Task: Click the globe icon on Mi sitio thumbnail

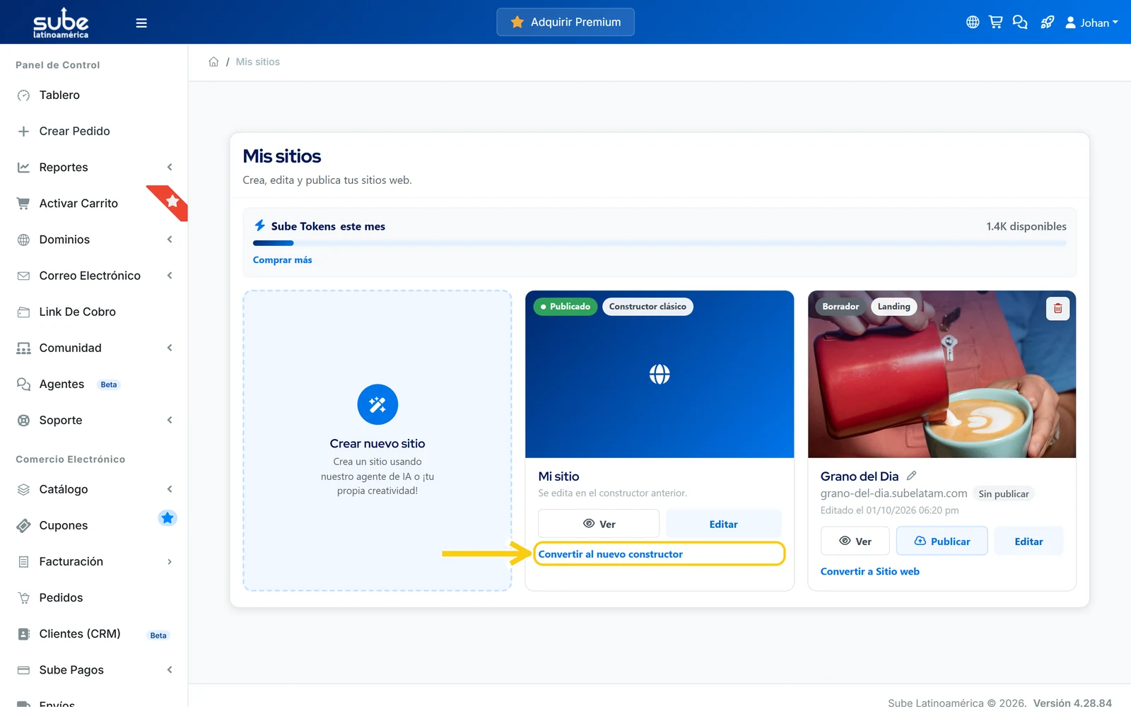Action: pyautogui.click(x=660, y=374)
